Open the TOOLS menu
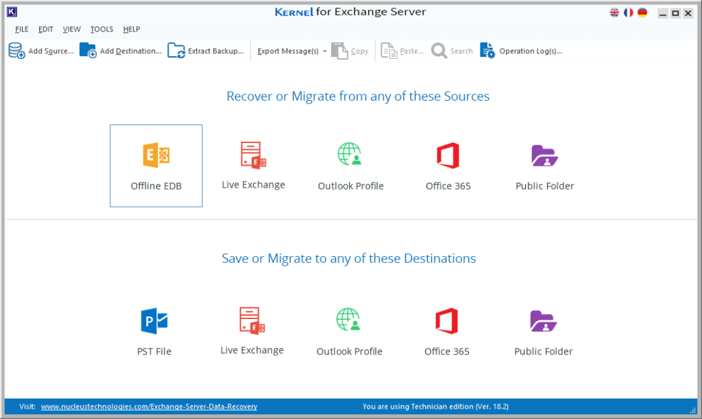702x419 pixels. 101,29
